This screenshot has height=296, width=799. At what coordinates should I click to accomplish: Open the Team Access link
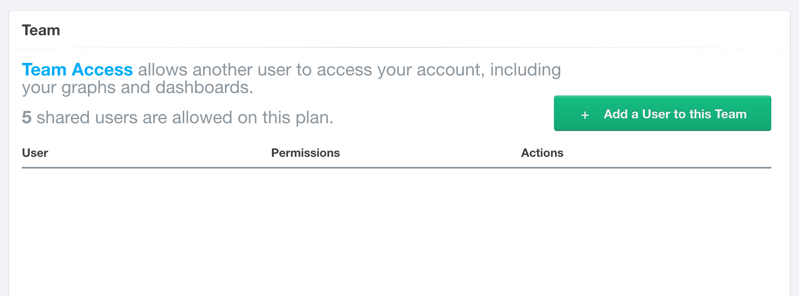click(x=77, y=70)
